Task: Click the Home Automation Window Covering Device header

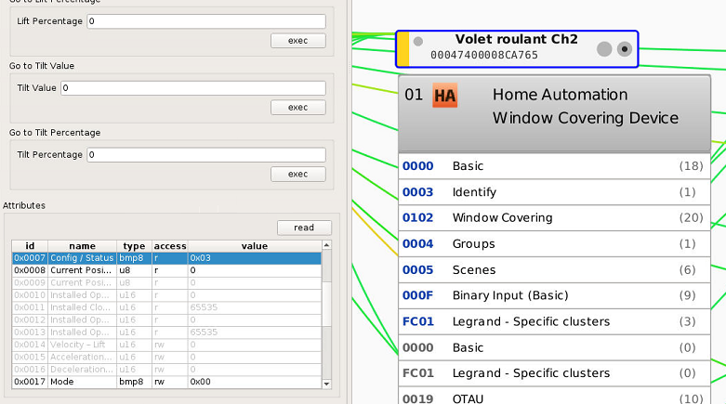Action: [554, 114]
